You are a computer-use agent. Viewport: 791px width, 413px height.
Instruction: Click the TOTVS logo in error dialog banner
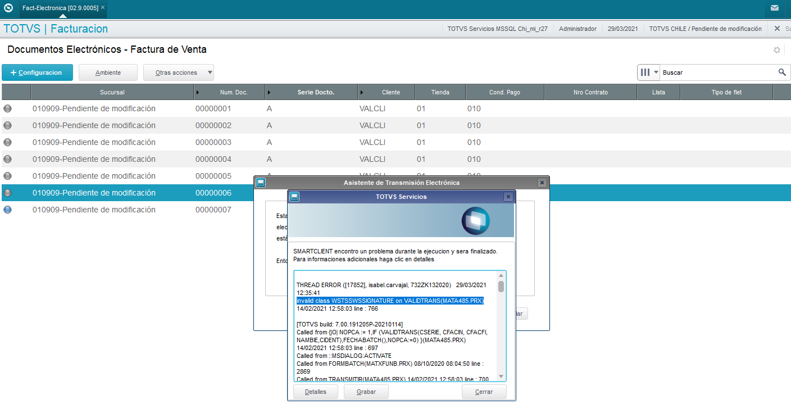point(475,220)
